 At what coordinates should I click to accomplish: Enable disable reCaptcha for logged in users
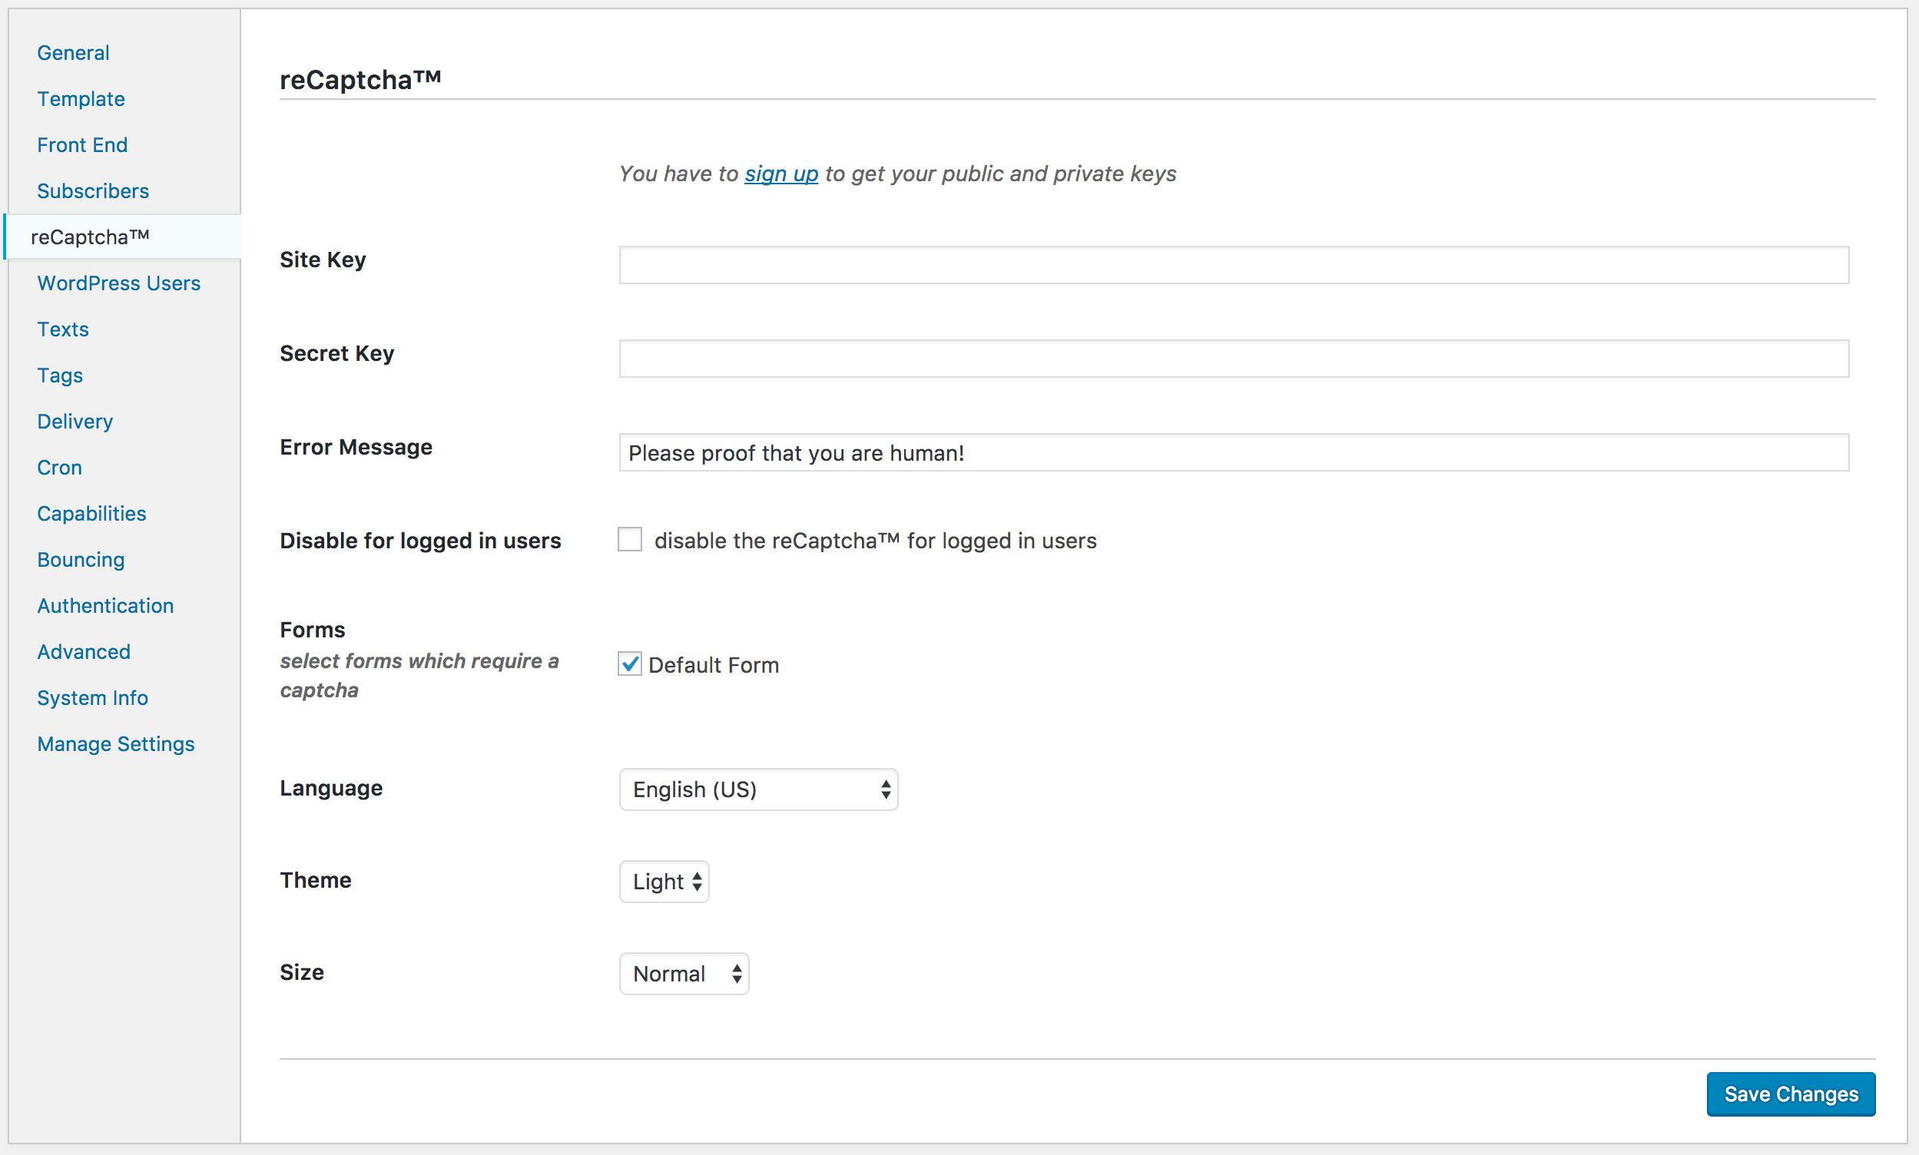pyautogui.click(x=630, y=539)
